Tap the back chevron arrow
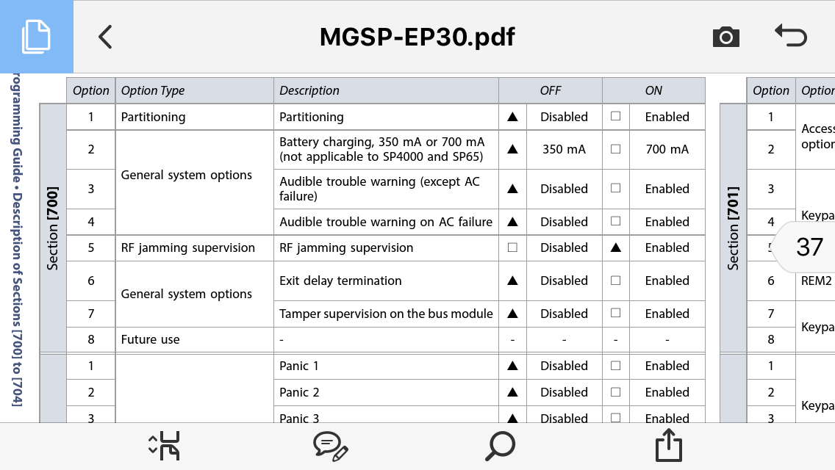Viewport: 835px width, 470px height. [x=105, y=37]
